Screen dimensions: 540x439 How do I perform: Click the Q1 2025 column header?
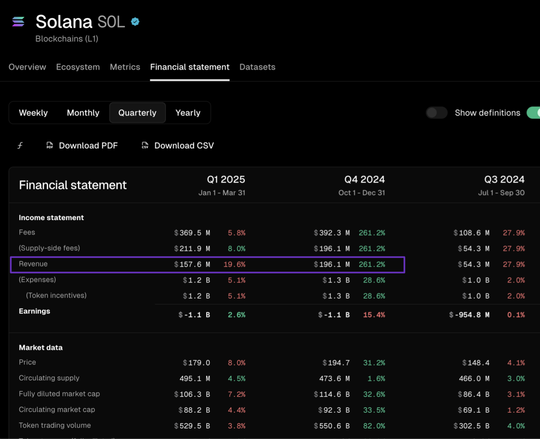(226, 180)
